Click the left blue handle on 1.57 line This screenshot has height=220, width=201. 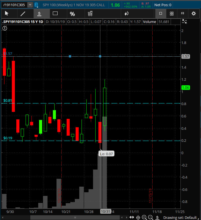[x=70, y=56]
